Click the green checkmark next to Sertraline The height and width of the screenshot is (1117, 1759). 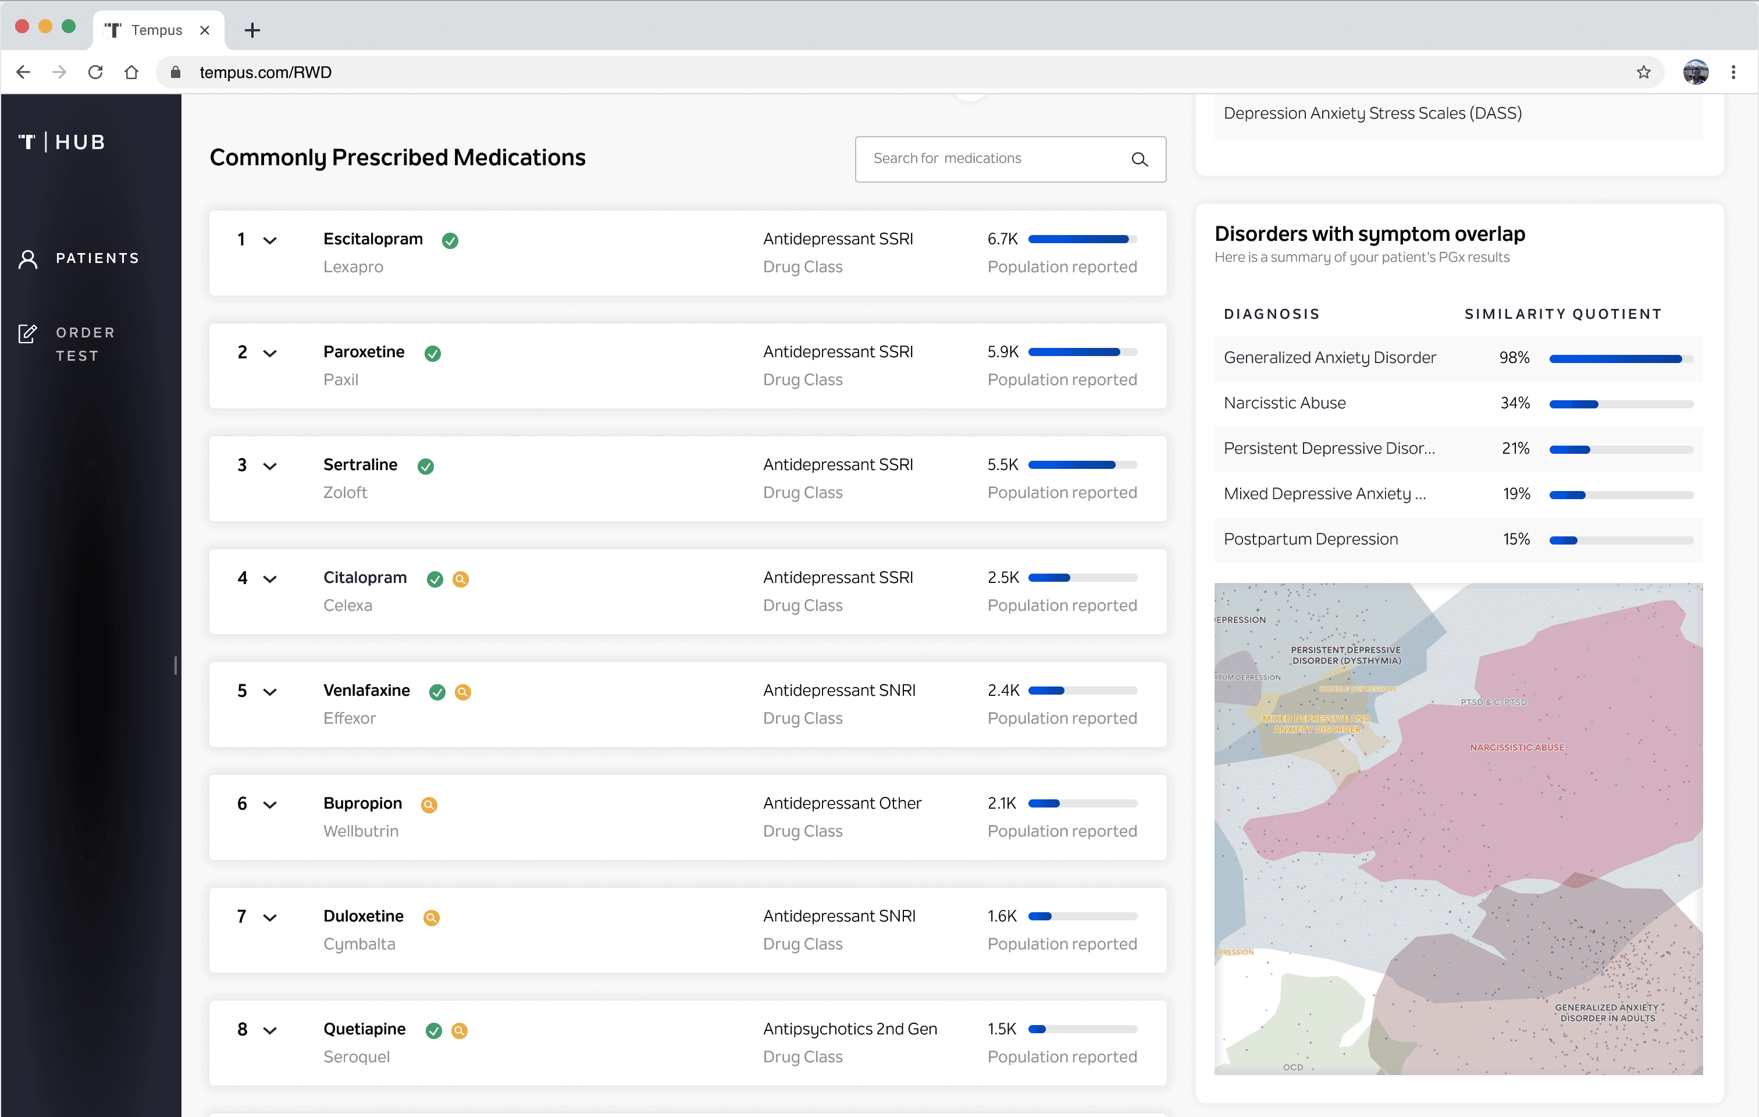tap(426, 466)
